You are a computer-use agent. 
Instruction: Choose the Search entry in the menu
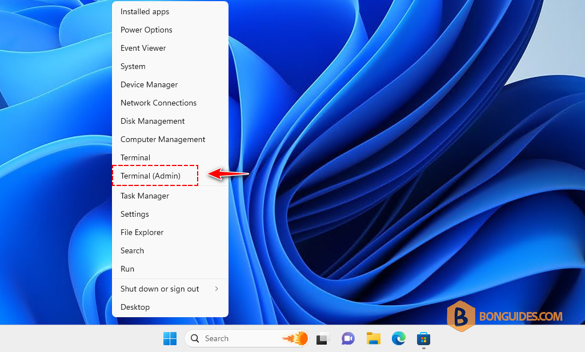(x=170, y=251)
